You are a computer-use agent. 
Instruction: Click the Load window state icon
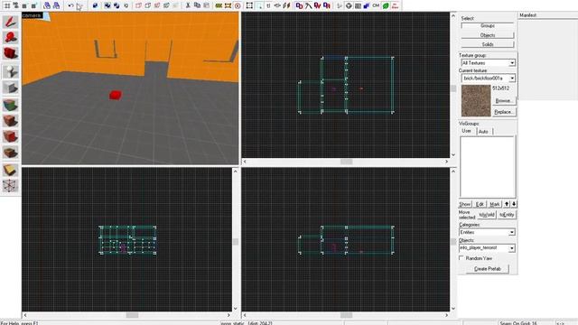click(x=47, y=5)
